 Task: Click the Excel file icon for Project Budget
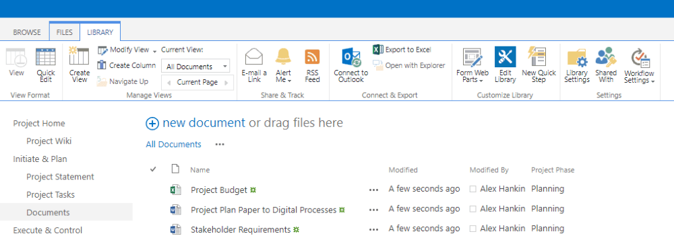click(x=175, y=190)
